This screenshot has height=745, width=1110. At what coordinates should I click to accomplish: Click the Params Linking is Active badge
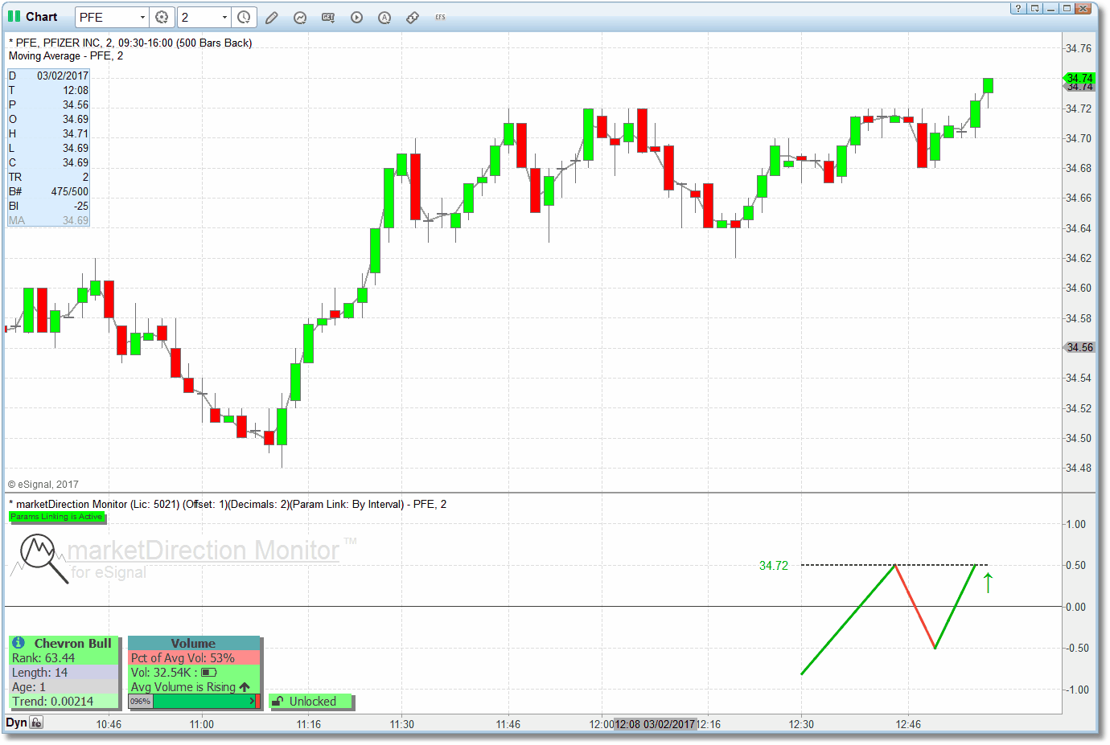pos(56,517)
